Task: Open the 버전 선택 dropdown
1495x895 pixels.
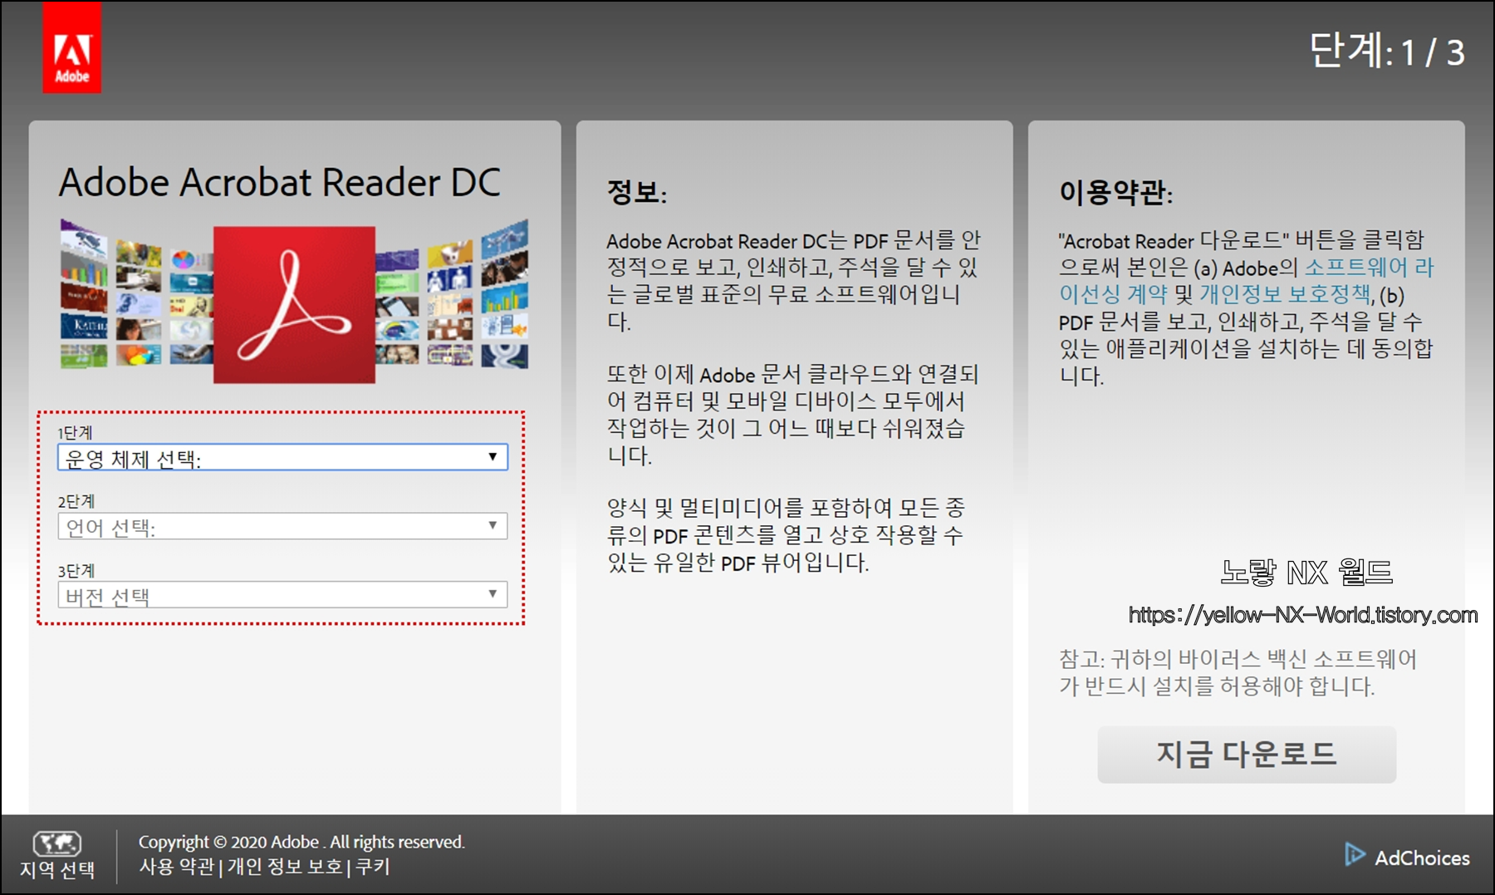Action: (x=282, y=595)
